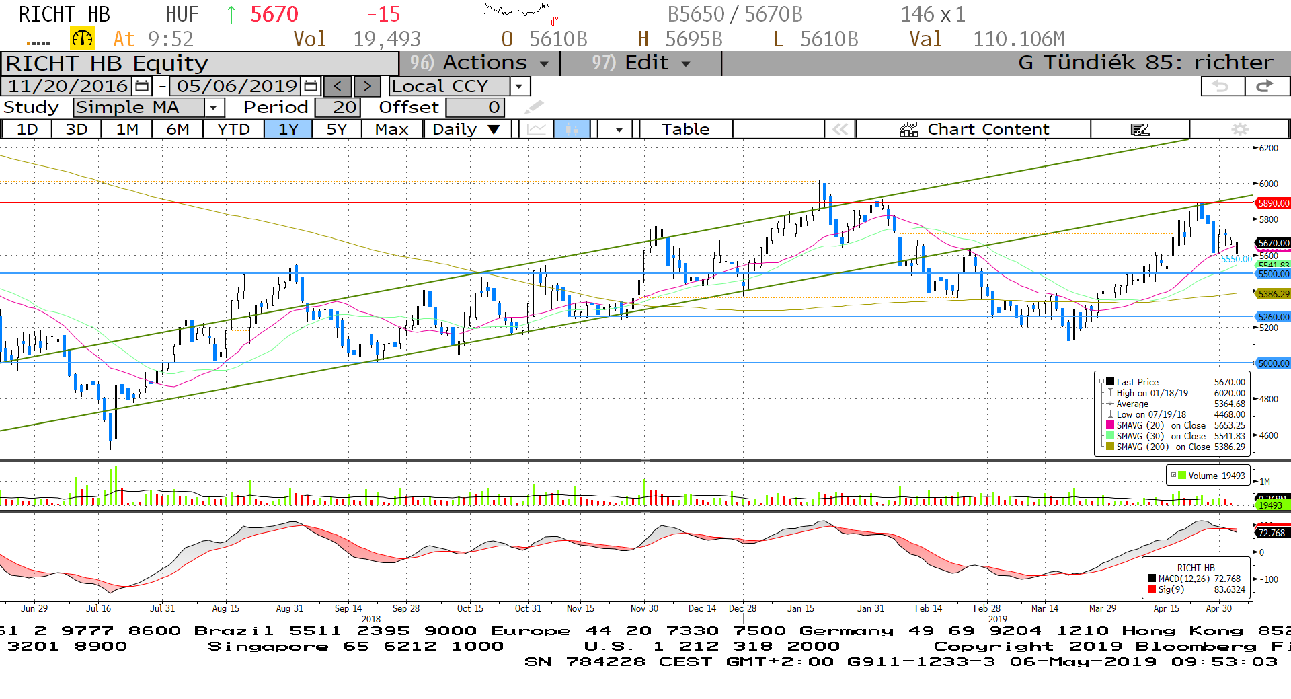Viewport: 1291px width, 699px height.
Task: Switch to line chart type icon
Action: 537,129
